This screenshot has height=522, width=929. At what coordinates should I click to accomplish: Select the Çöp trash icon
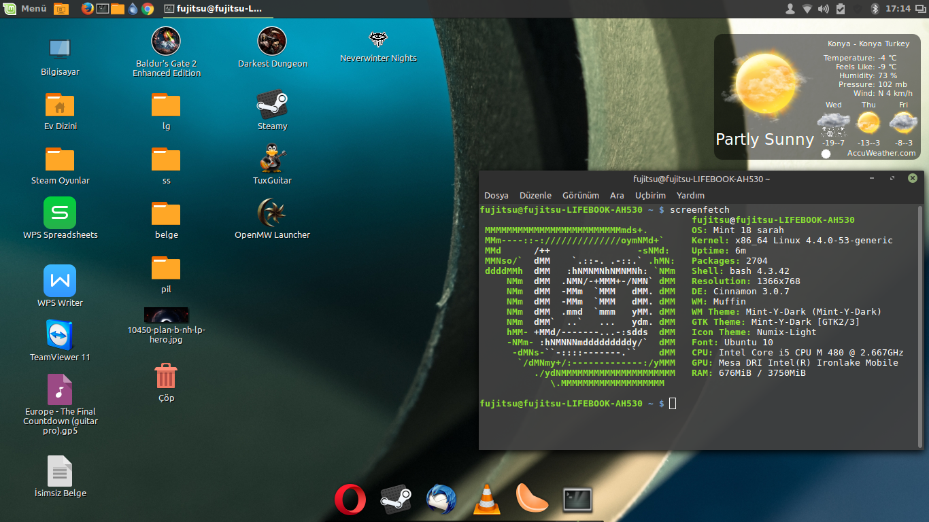(x=166, y=376)
